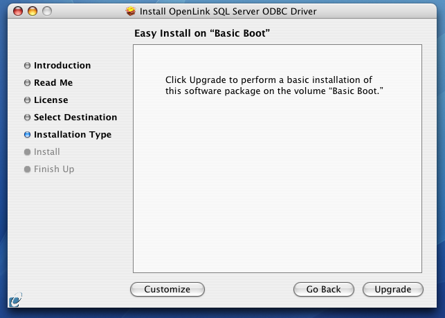445x318 pixels.
Task: Click the Easy Install description text area
Action: [274, 85]
